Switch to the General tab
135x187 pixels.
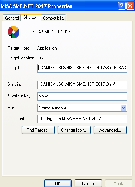tap(12, 18)
